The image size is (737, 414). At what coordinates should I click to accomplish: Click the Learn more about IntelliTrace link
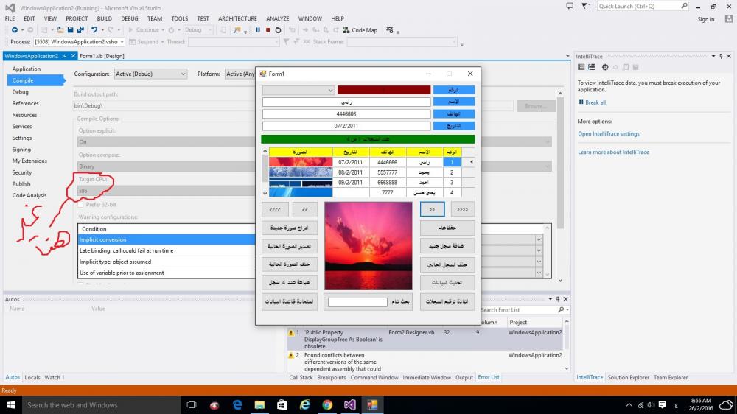(613, 152)
